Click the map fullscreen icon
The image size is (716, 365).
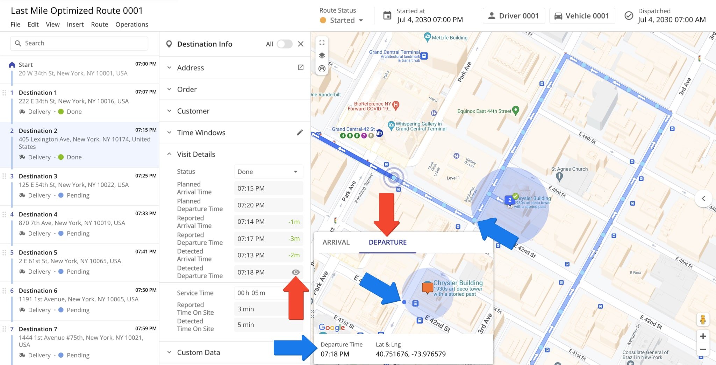tap(322, 43)
